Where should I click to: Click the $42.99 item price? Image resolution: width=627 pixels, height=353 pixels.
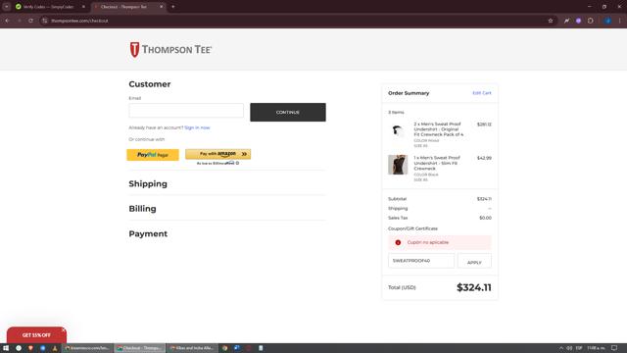tap(484, 158)
